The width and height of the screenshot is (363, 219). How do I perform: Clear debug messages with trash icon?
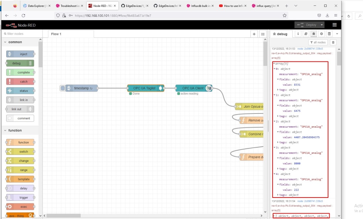333,42
